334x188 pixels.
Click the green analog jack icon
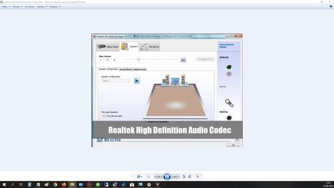[229, 67]
